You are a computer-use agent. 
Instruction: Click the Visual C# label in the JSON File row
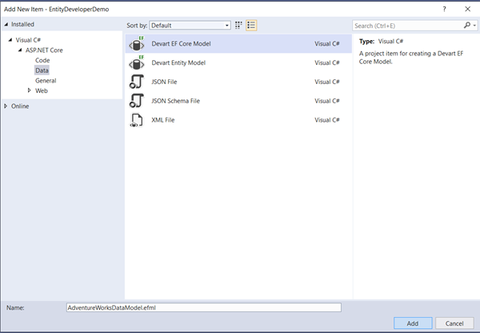[327, 82]
